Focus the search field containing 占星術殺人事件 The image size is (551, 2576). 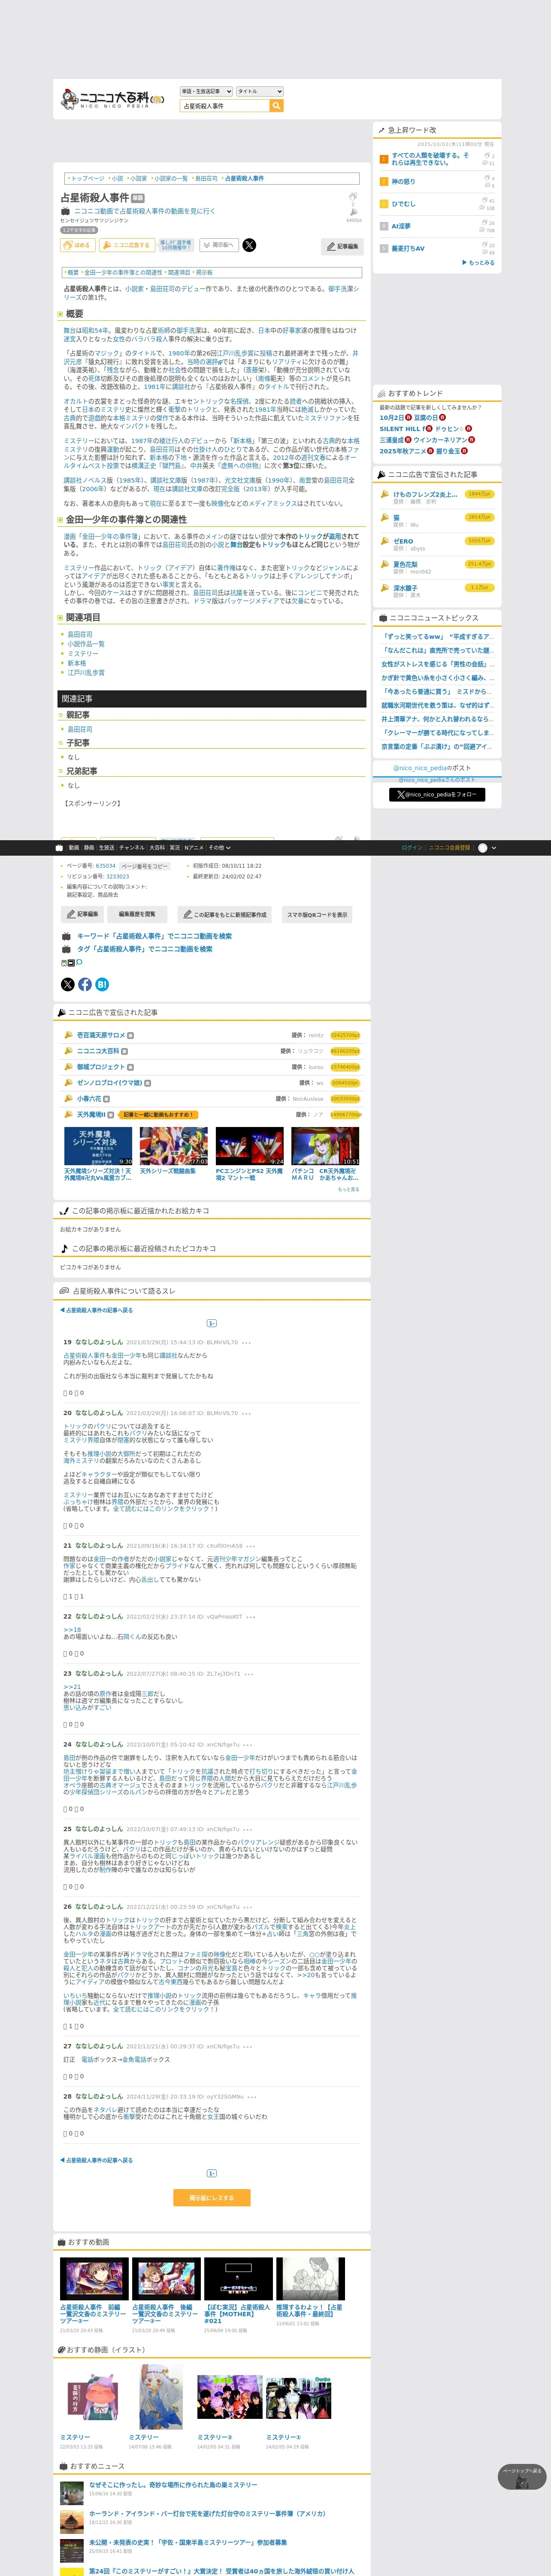coord(224,106)
